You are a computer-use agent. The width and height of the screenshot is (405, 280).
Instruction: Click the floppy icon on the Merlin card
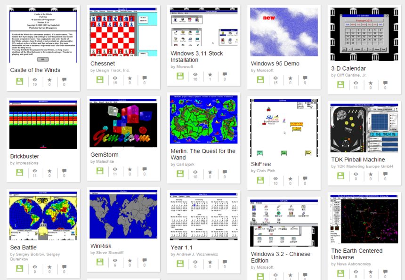(x=180, y=174)
